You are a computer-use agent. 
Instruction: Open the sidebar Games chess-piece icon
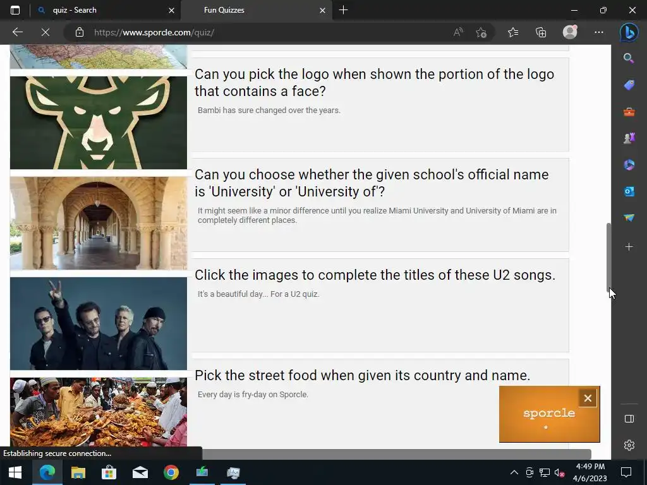(x=629, y=138)
